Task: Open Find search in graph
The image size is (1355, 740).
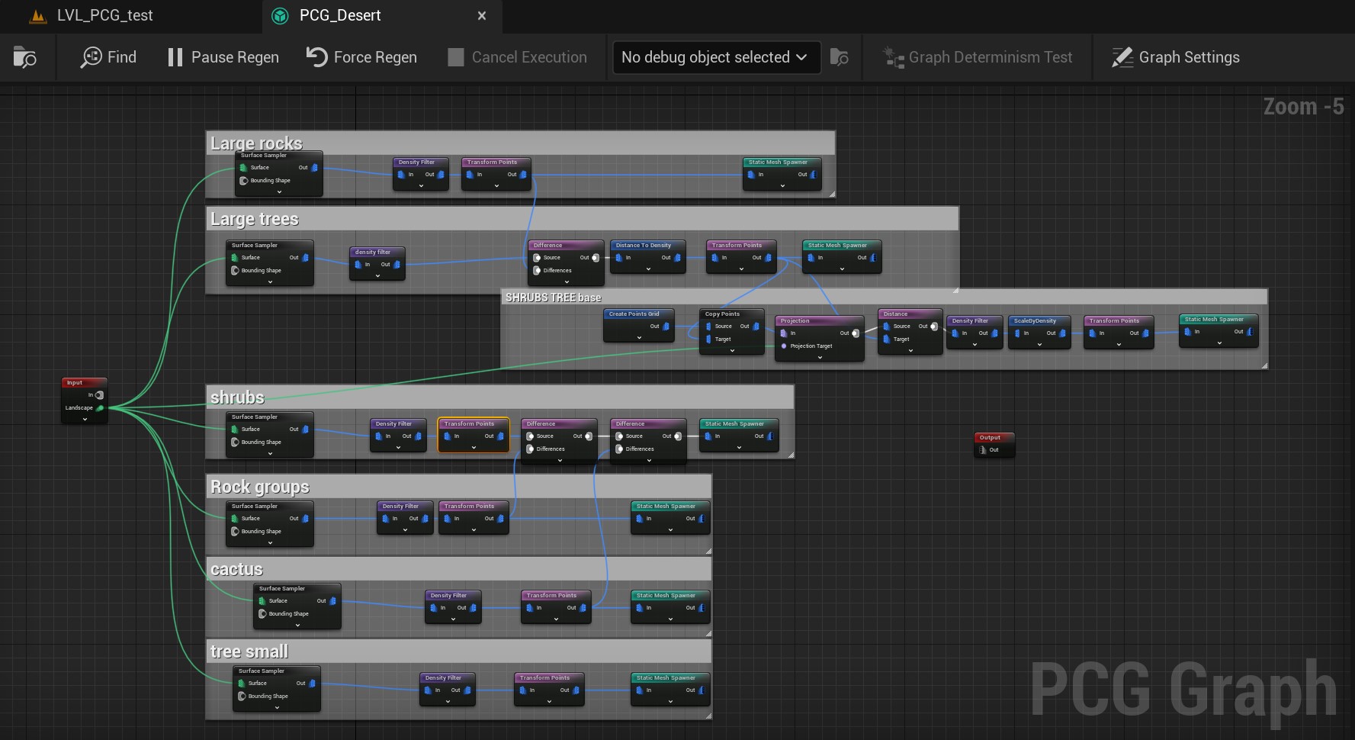Action: (108, 57)
